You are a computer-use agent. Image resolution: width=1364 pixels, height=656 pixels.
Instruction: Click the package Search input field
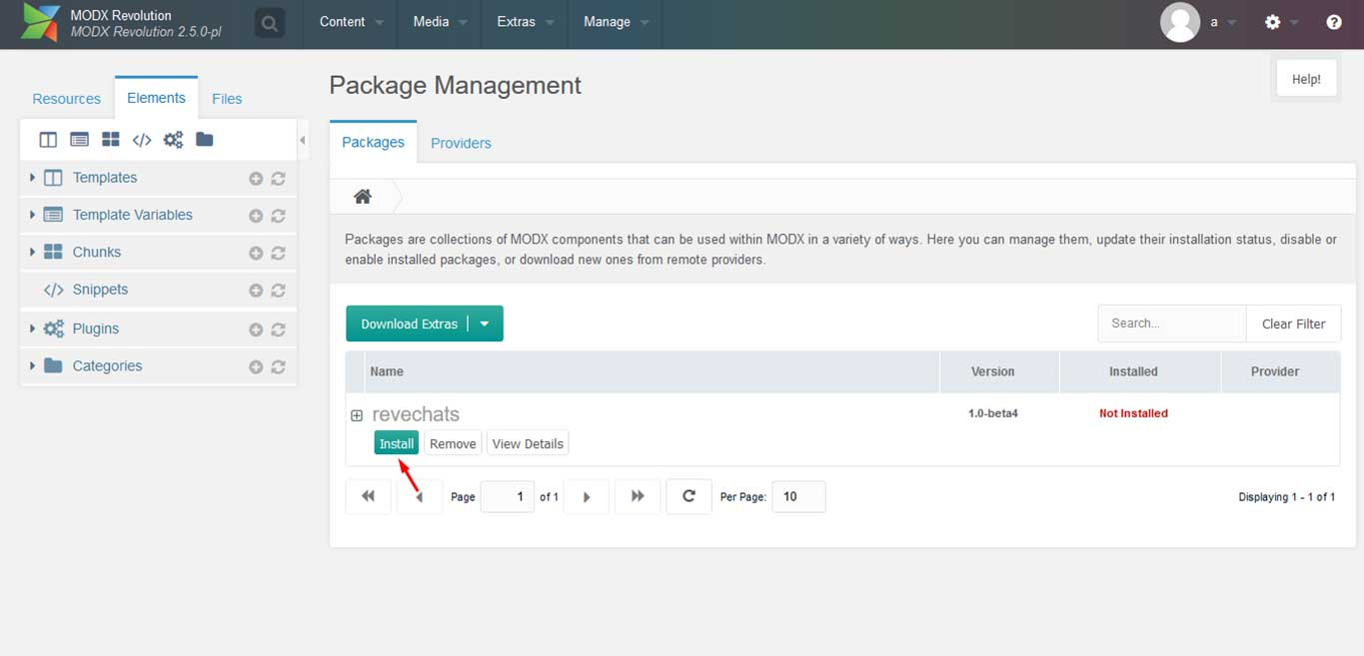[1171, 324]
